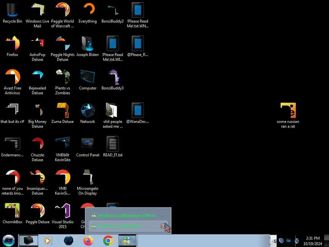Viewport: 329px width, 247px height.
Task: Select the BonziBuddy2 desktop icon
Action: coord(113,13)
